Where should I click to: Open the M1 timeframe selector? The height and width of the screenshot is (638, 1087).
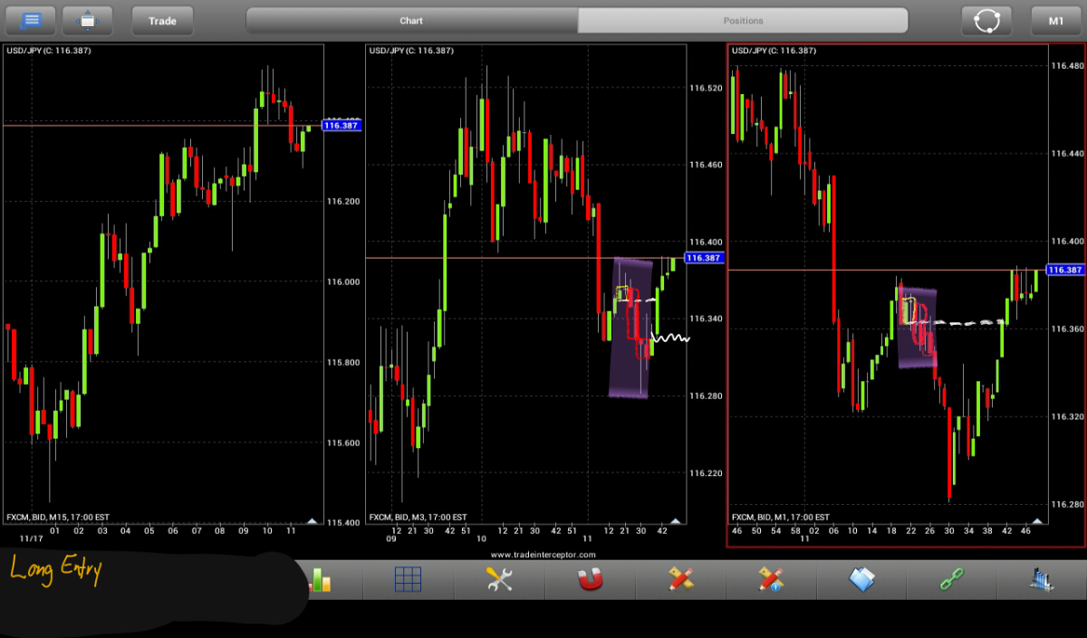point(1056,20)
